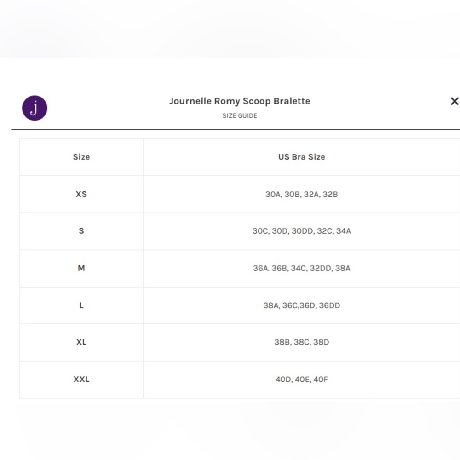460x460 pixels.
Task: Click the XS size row label
Action: tap(81, 194)
